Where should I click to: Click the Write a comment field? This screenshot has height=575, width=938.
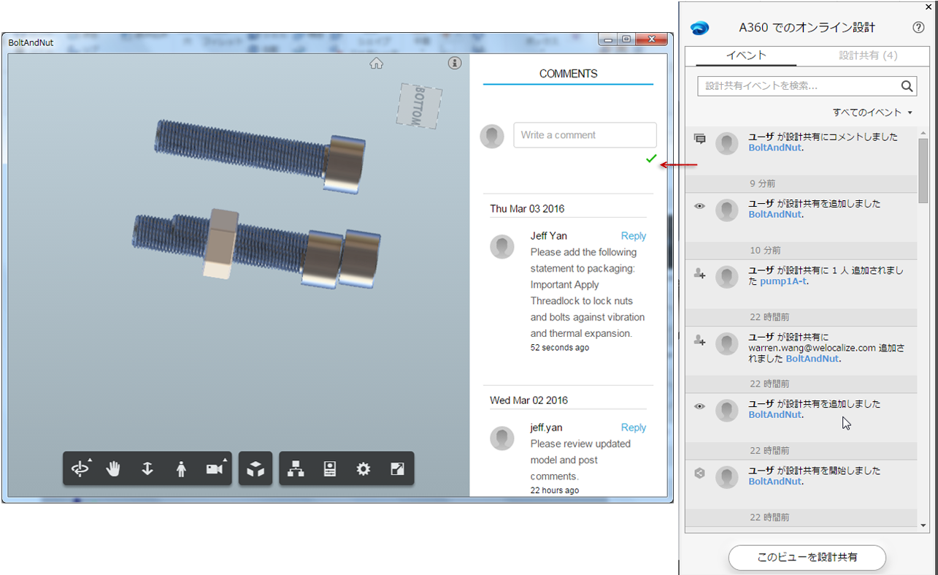tap(585, 135)
